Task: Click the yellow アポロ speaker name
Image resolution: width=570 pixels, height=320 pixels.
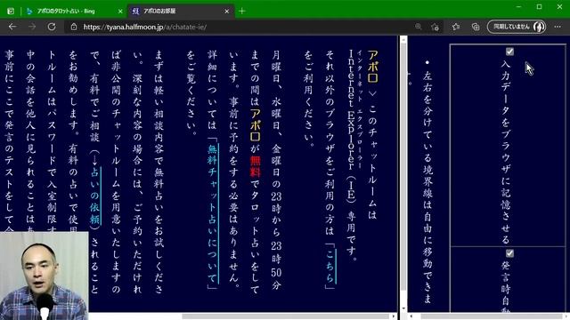Action: [x=373, y=67]
